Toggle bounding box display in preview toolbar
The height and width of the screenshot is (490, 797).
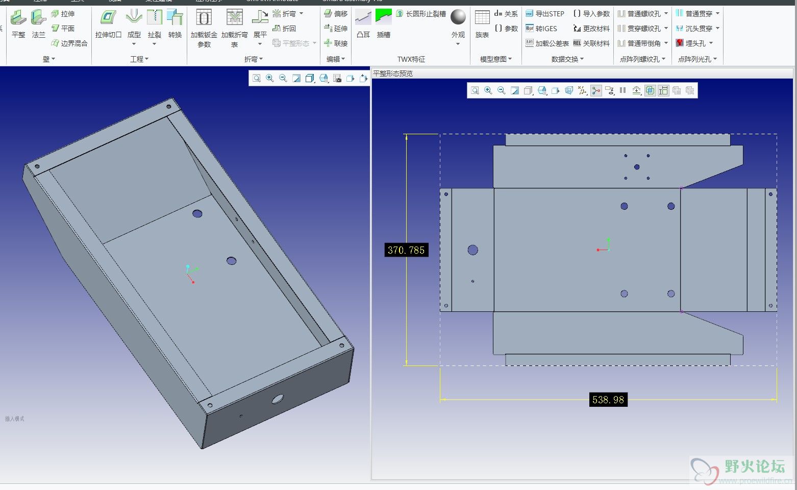click(650, 90)
